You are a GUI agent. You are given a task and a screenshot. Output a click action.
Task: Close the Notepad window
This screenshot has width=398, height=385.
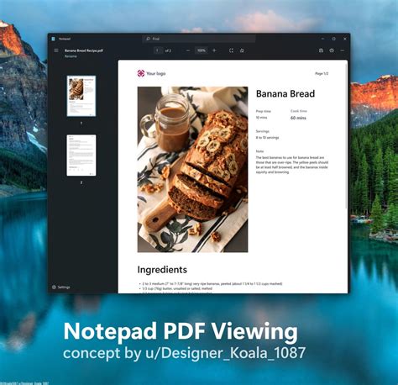(345, 39)
